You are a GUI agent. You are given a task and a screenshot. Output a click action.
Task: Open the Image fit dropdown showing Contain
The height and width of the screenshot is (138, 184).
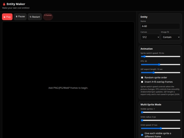coord(170,37)
